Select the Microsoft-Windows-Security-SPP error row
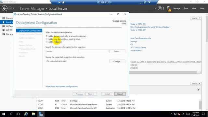The width and height of the screenshot is (208, 117). click(x=118, y=108)
